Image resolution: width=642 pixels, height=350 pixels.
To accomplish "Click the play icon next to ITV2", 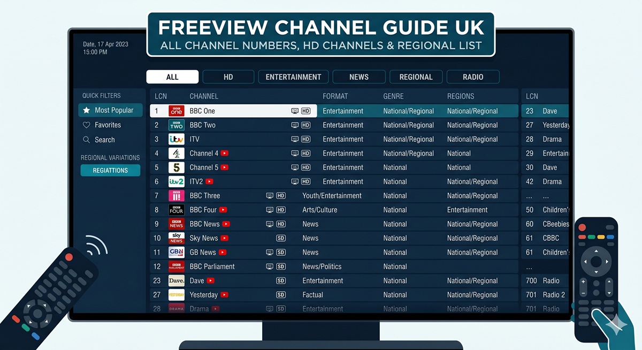I will [209, 181].
